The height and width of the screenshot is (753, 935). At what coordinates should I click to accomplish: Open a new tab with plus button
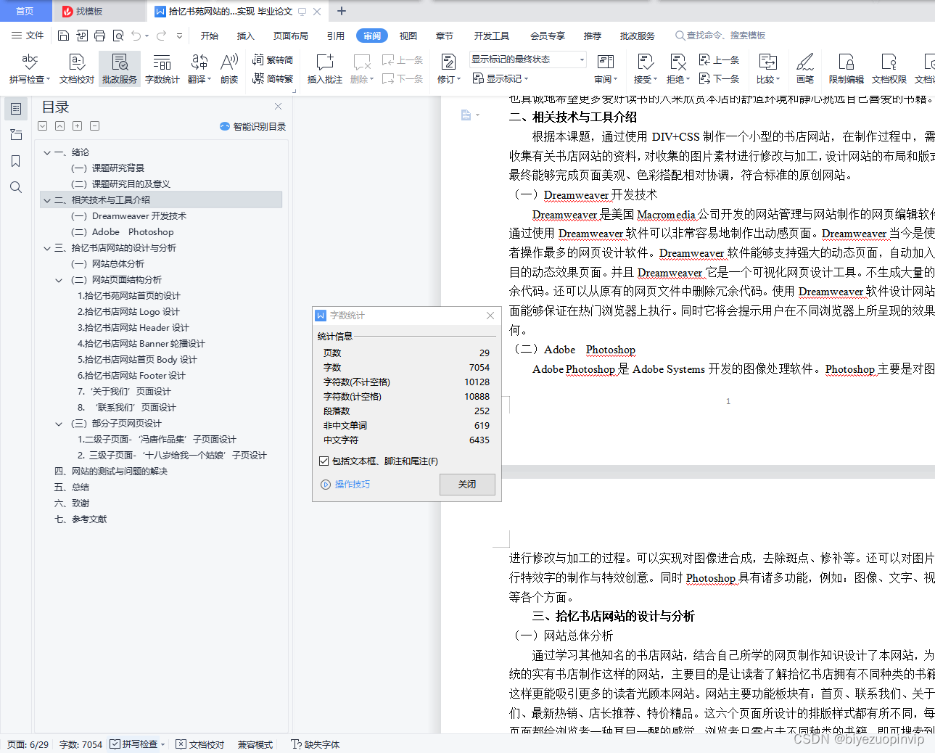[342, 11]
